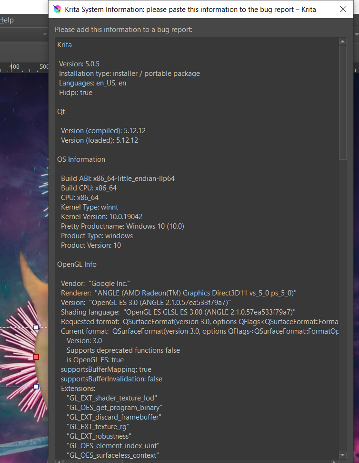Click the 'Extensions:' line
The image size is (359, 463).
click(x=78, y=389)
